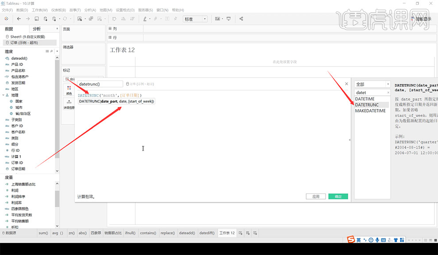
Task: Open the dimensions pane menu arrow
Action: (57, 51)
